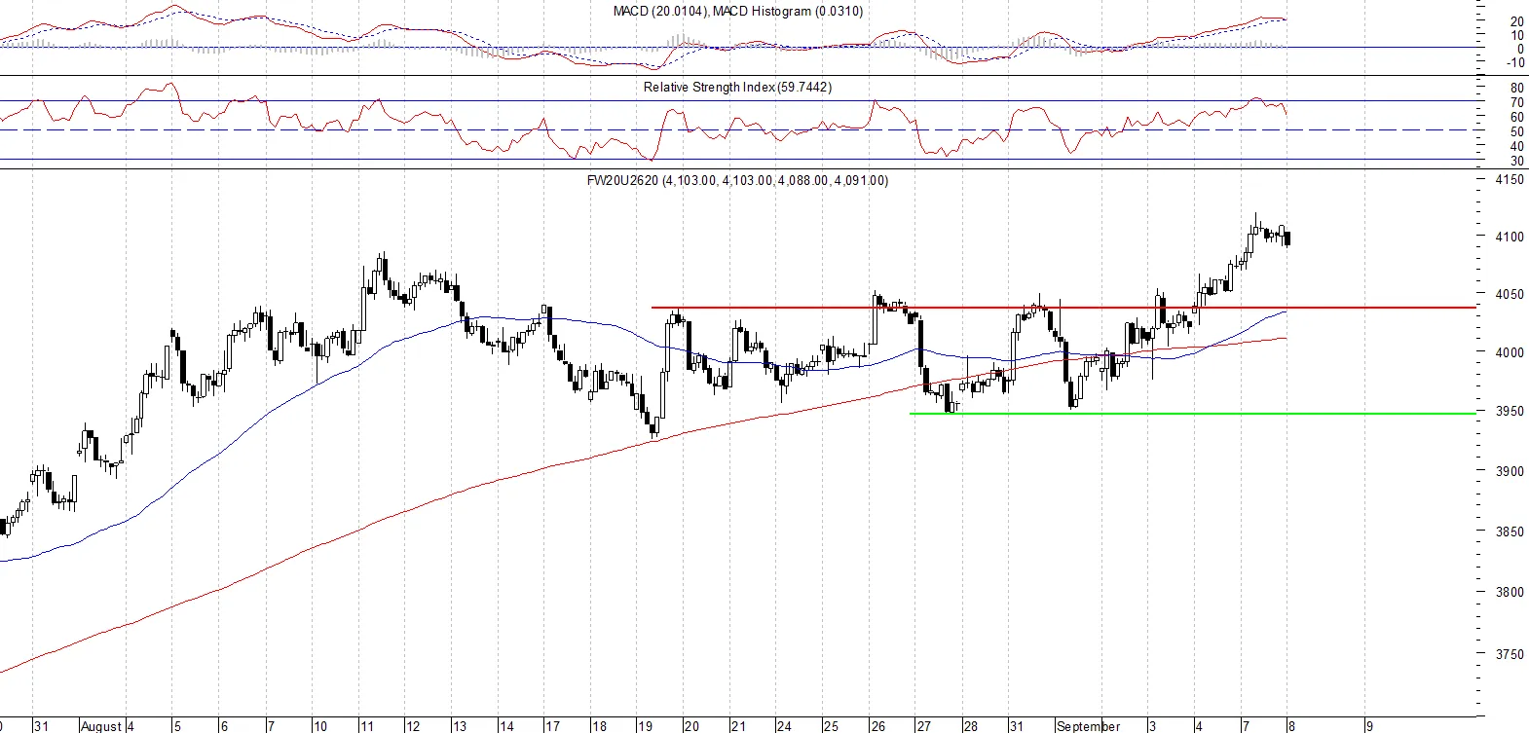Viewport: 1529px width, 733px height.
Task: Select the 80 value on RSI scale
Action: (1517, 88)
